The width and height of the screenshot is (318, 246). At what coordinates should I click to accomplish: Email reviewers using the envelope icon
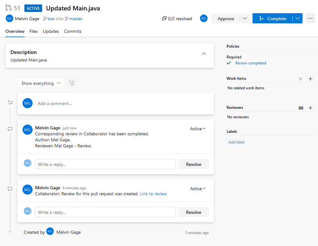pos(301,108)
